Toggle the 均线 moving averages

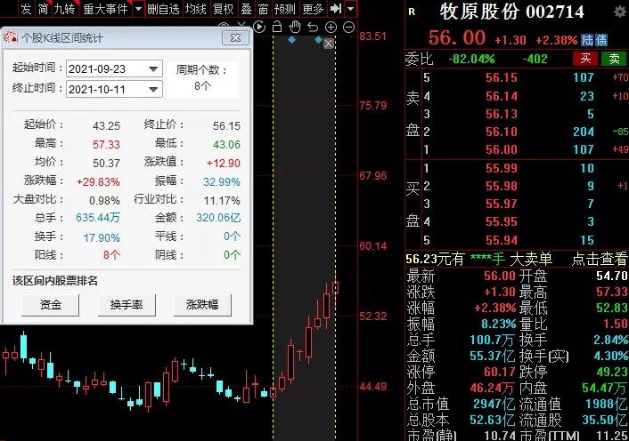point(196,8)
